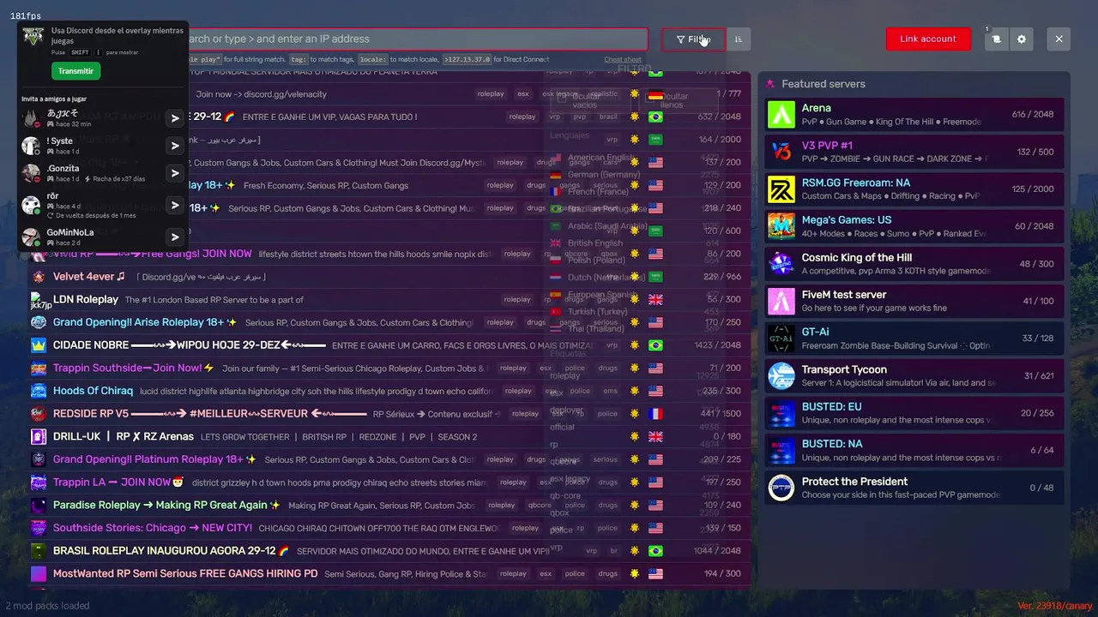1098x617 pixels.
Task: Click the qbcore tag on Paradise Roleplay row
Action: pos(540,506)
